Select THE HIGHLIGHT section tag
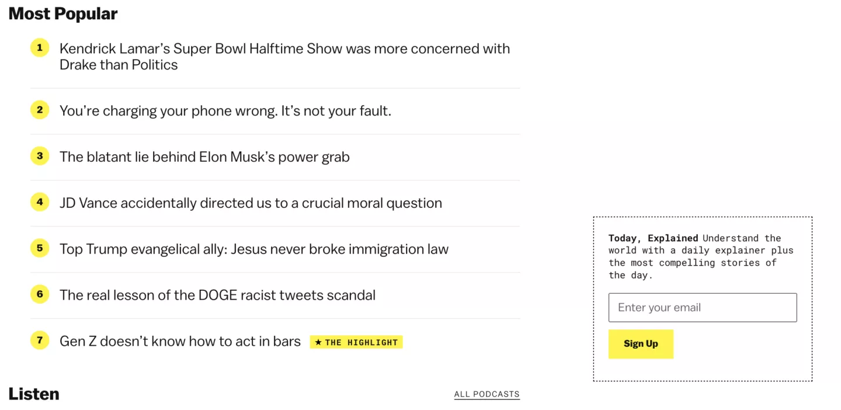Image resolution: width=841 pixels, height=410 pixels. click(x=356, y=342)
